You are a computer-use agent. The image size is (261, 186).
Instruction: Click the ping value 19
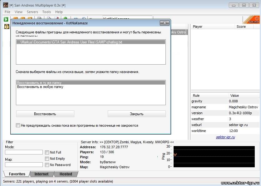click(102, 157)
